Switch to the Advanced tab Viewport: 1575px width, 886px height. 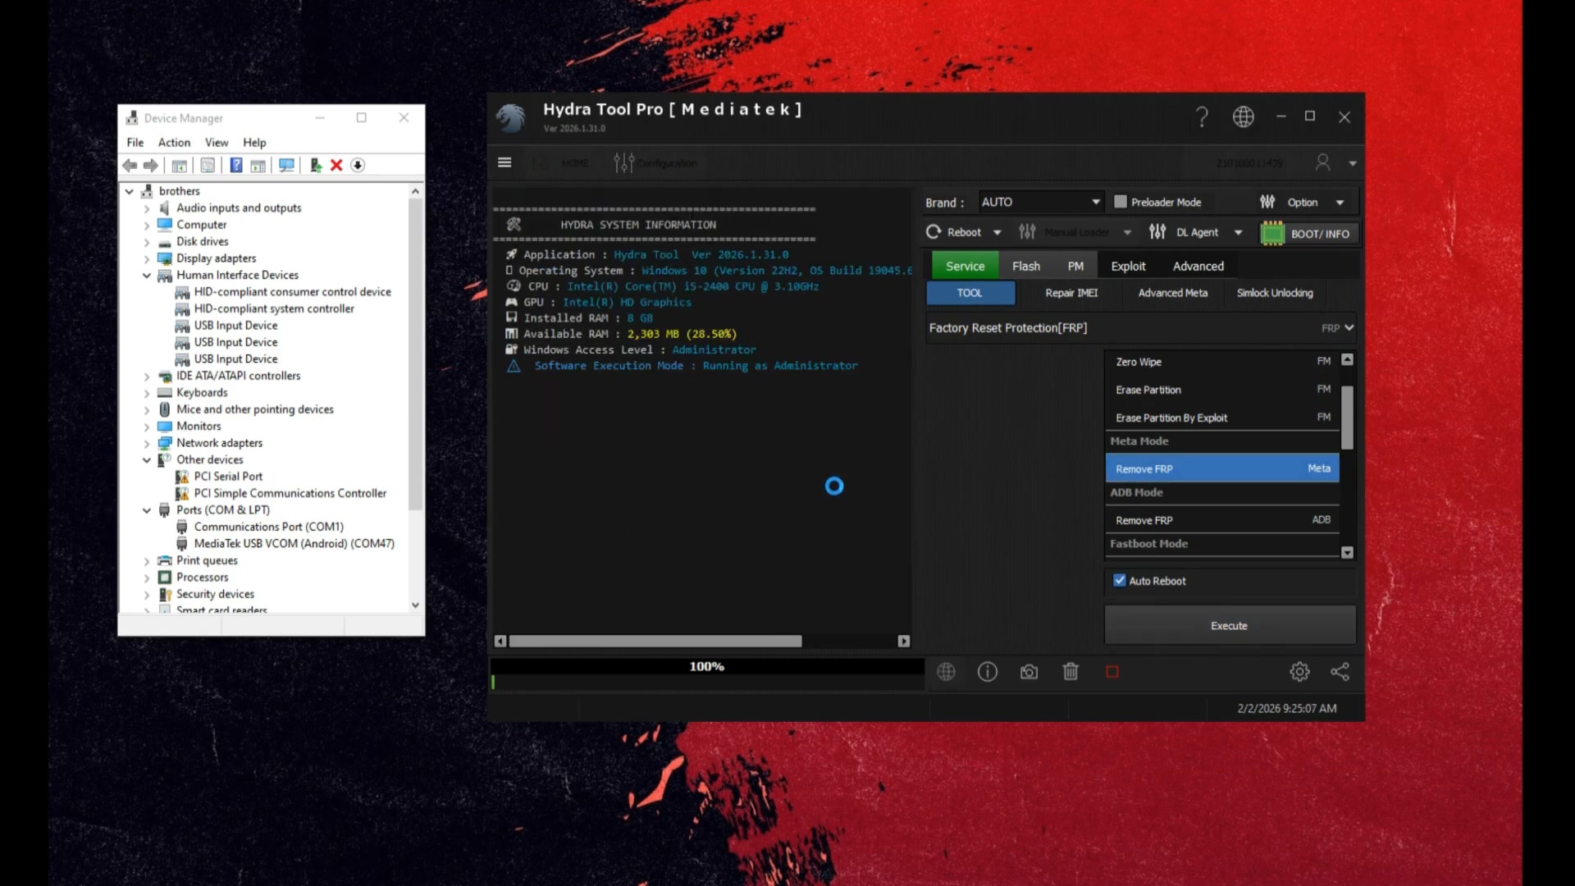(1198, 266)
